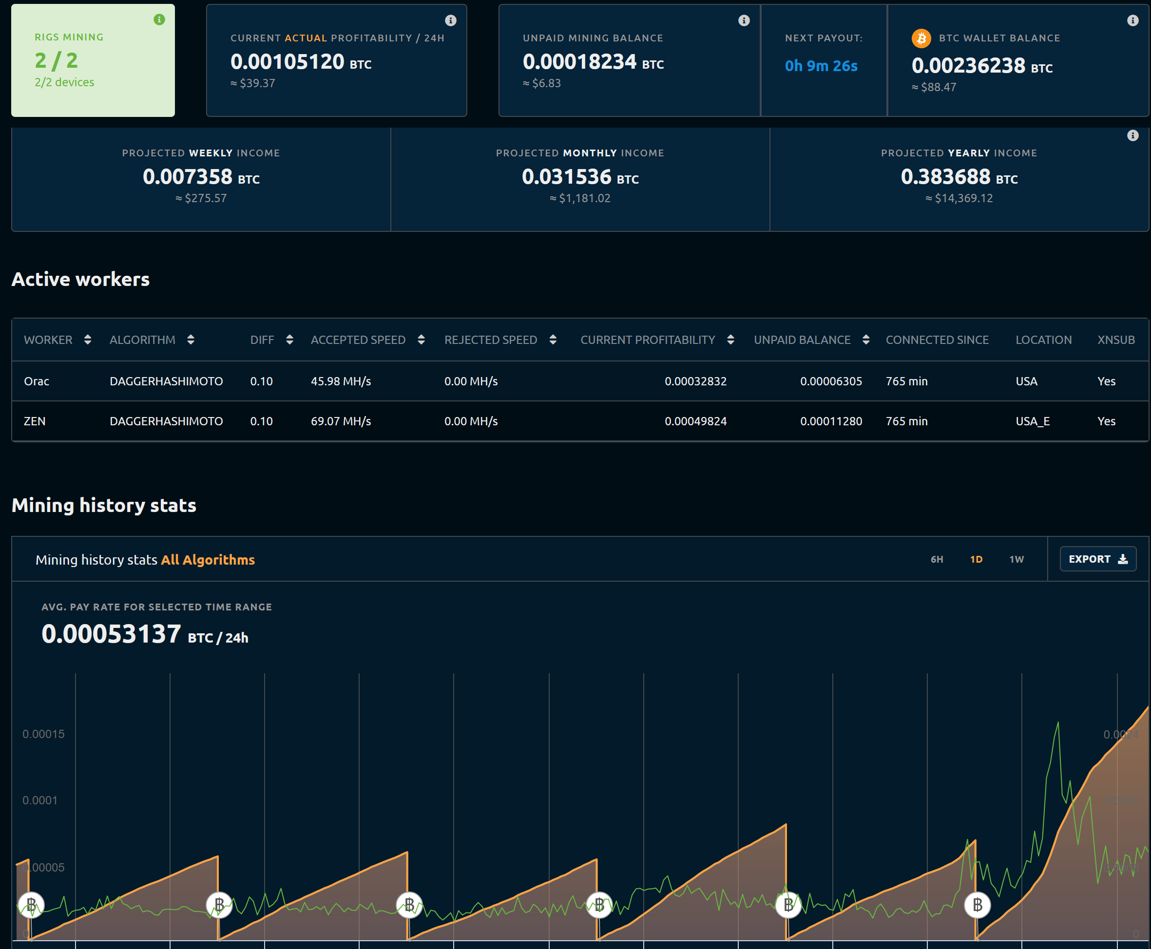This screenshot has height=949, width=1151.
Task: Select the ZEN worker name
Action: click(x=35, y=421)
